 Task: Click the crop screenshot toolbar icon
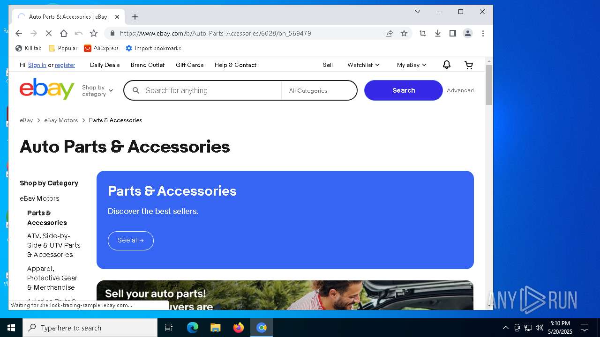click(423, 33)
